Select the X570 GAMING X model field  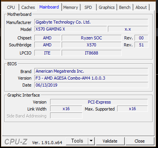click(71, 29)
